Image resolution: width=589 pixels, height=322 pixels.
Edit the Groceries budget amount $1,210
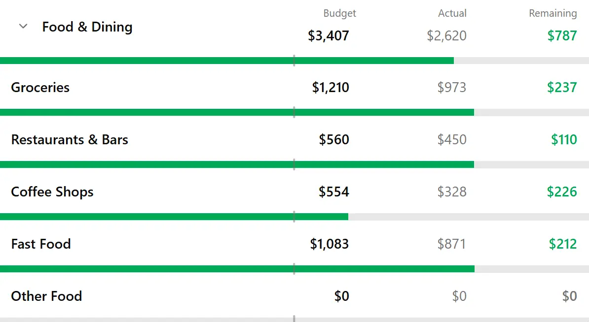[331, 87]
